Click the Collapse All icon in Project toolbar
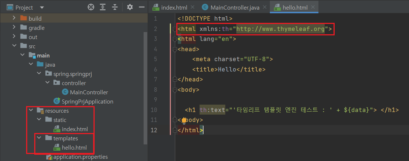The width and height of the screenshot is (409, 161). pyautogui.click(x=115, y=7)
